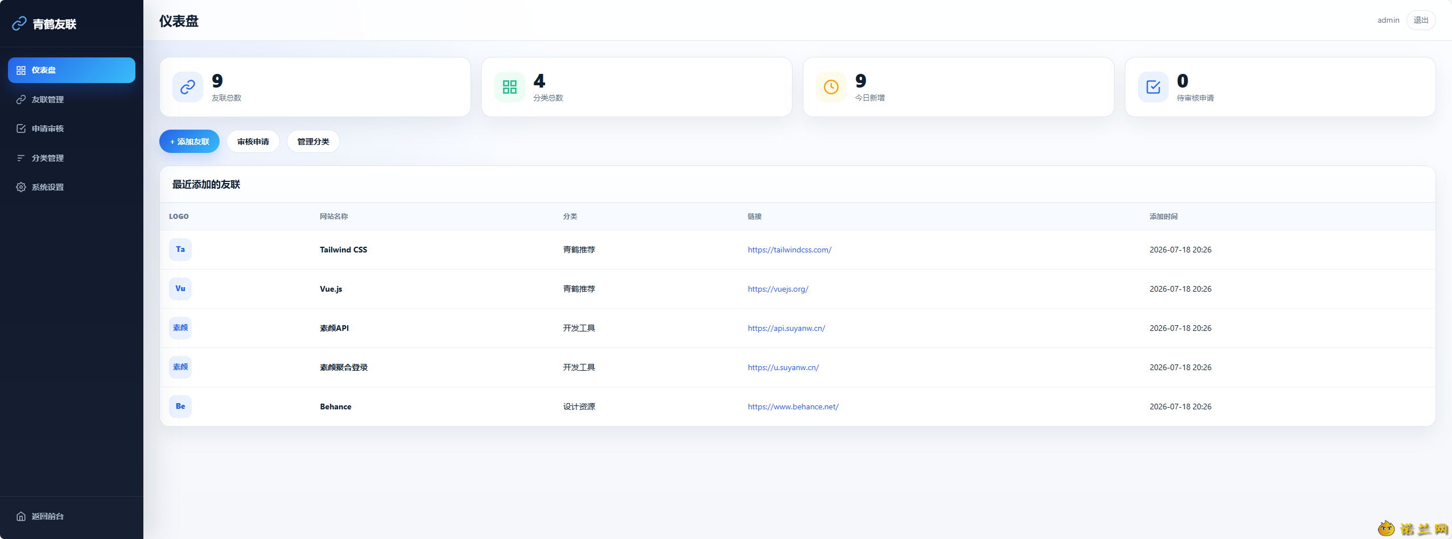Click the green 分类总数 grid icon
Screen dimensions: 1452x539
(x=510, y=87)
